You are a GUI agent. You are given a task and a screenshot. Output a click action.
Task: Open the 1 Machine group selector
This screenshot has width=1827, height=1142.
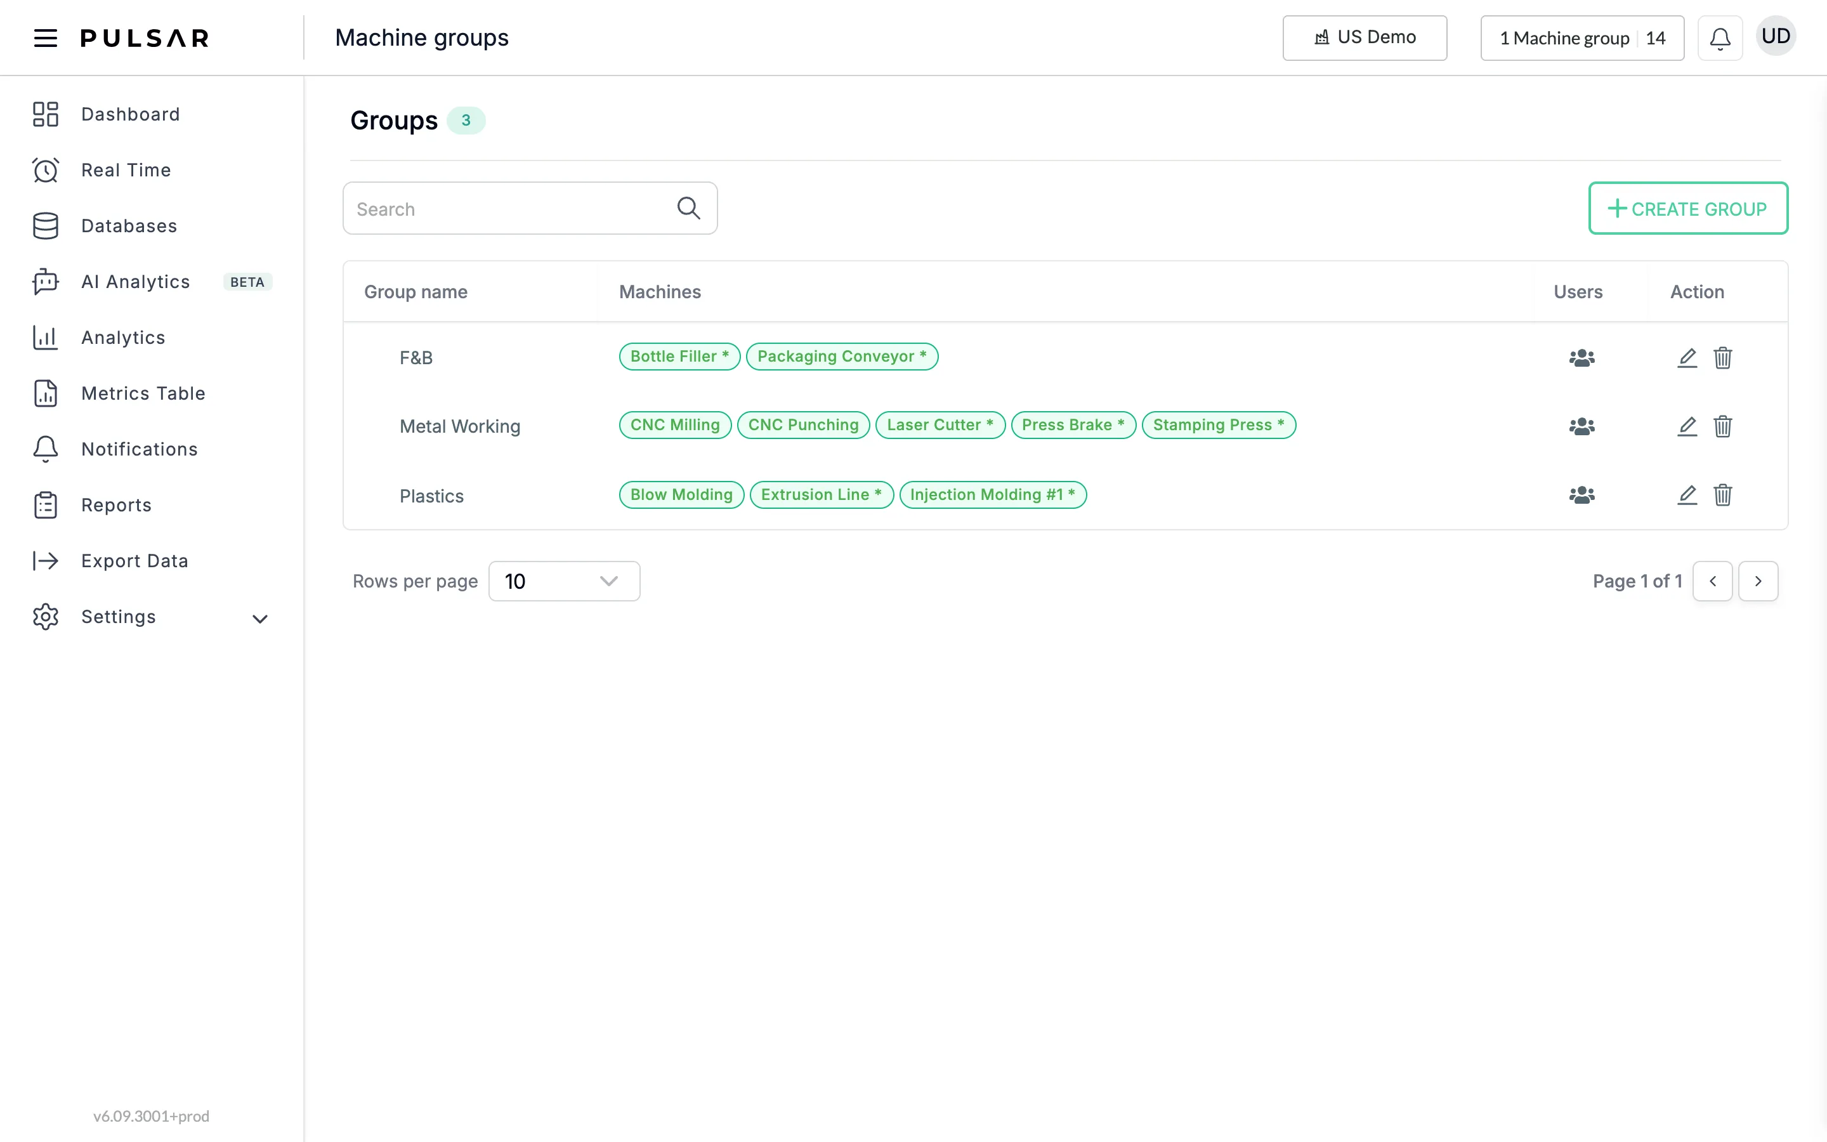click(1581, 38)
